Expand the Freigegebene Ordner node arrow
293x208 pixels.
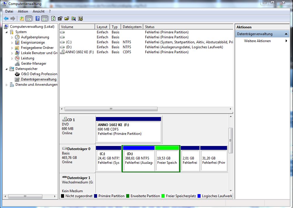12,48
